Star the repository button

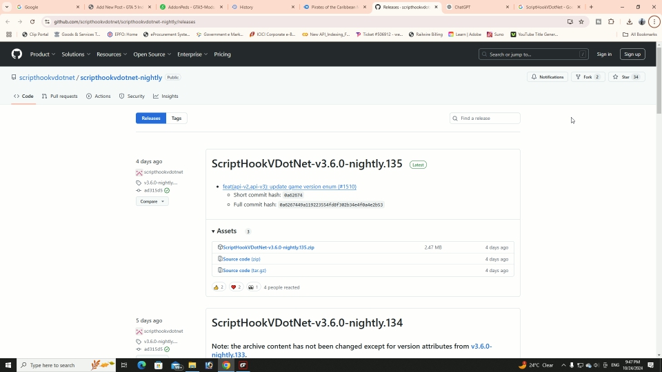(627, 76)
